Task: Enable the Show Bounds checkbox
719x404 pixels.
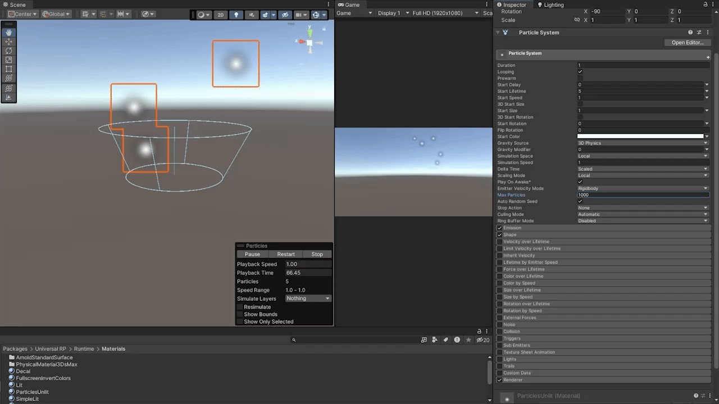Action: tap(240, 314)
